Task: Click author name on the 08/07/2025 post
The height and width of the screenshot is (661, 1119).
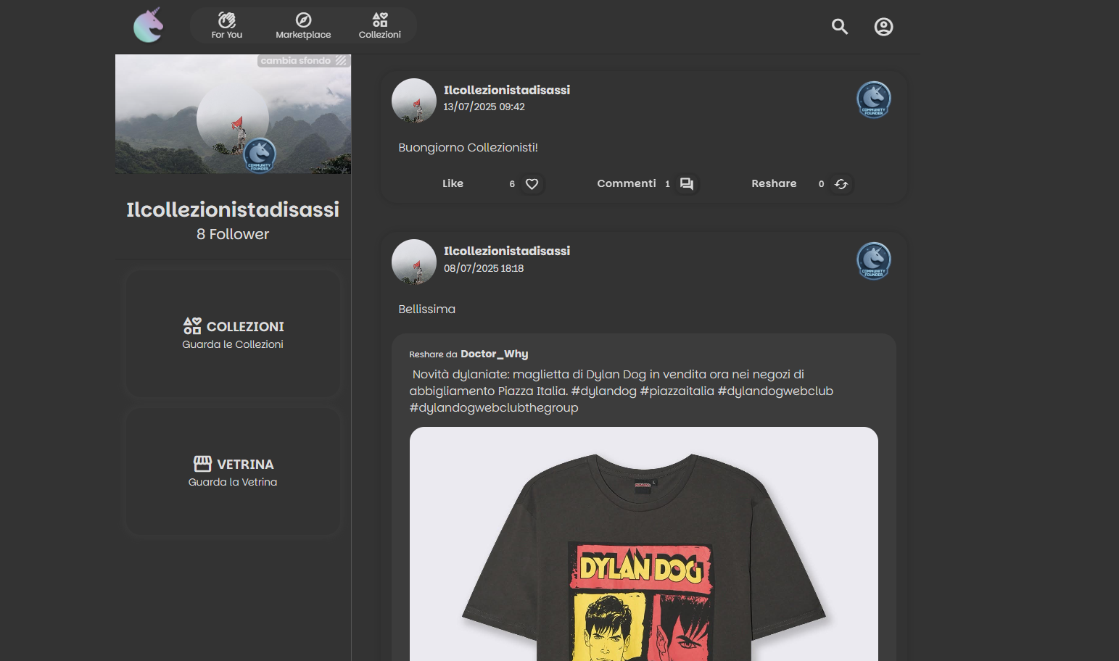Action: (x=507, y=251)
